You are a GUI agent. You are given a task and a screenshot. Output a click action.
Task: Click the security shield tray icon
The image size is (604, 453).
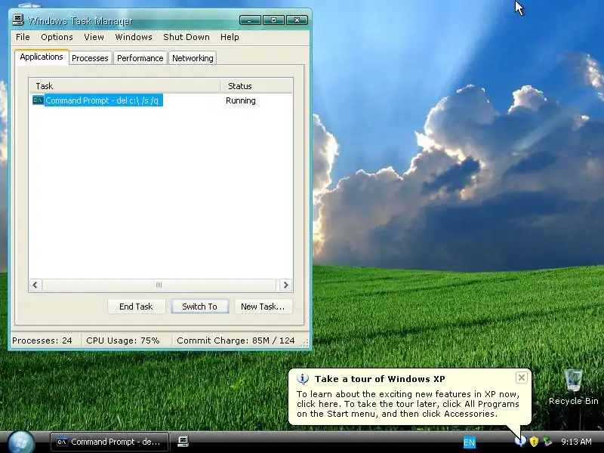point(534,442)
